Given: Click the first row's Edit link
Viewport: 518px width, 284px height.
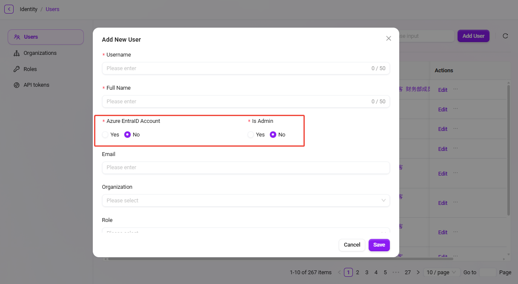Looking at the screenshot, I should pos(443,90).
